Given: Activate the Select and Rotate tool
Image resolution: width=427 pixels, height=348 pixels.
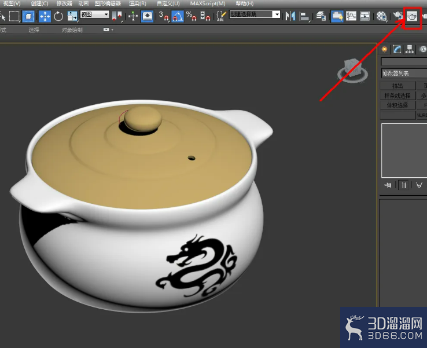Looking at the screenshot, I should pos(58,16).
